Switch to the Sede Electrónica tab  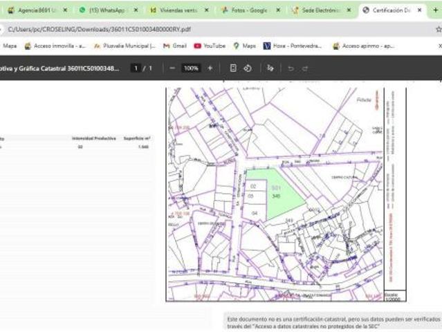click(318, 10)
